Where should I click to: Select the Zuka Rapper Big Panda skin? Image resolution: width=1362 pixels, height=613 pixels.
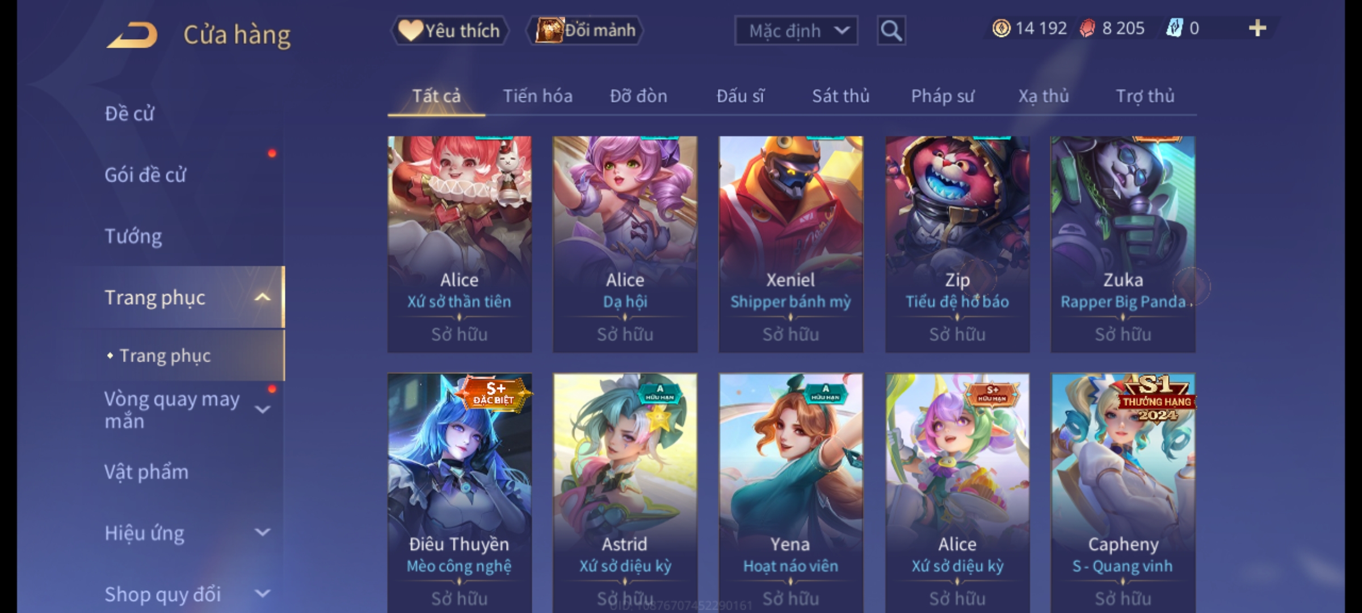click(x=1123, y=244)
